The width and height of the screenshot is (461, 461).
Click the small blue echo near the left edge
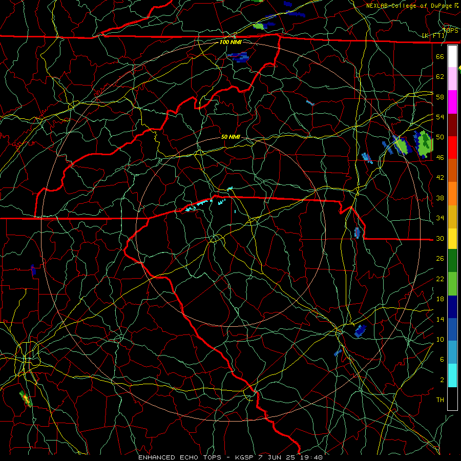[x=33, y=270]
